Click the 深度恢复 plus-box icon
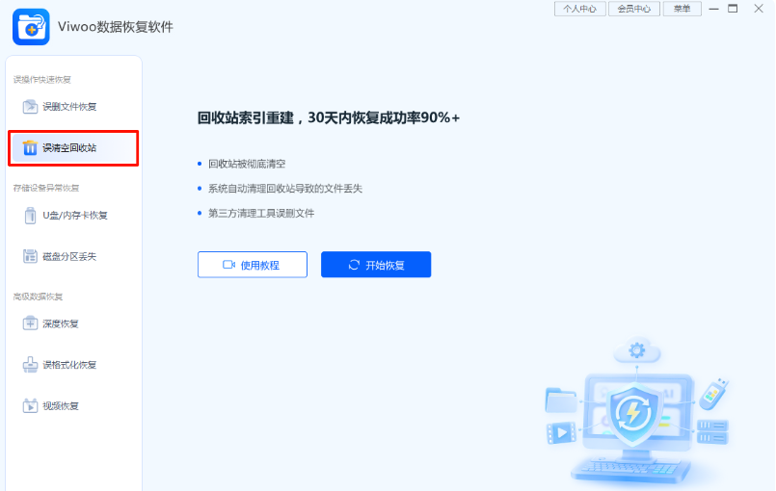Viewport: 776px width, 491px height. tap(30, 323)
